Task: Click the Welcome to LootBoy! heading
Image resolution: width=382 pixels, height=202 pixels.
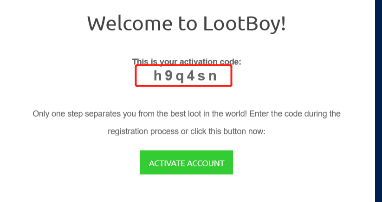Action: coord(187,24)
